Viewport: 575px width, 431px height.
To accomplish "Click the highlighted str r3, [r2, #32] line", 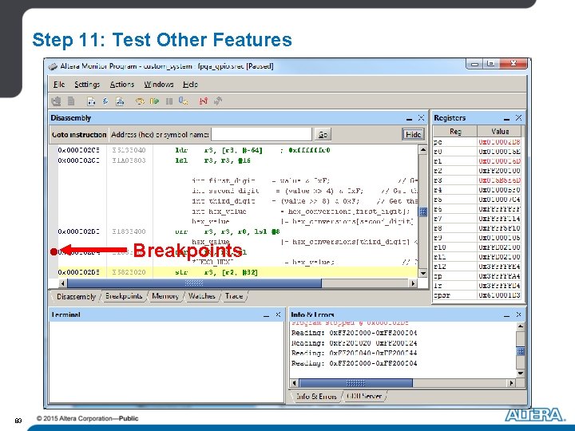I will [238, 272].
